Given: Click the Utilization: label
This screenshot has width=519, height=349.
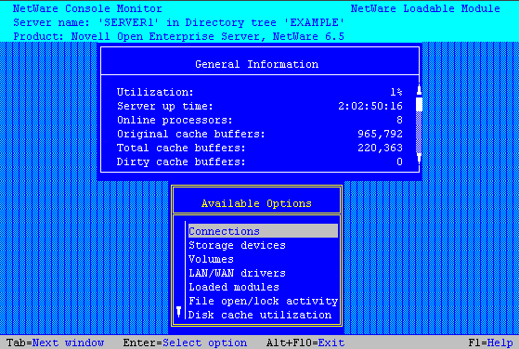Looking at the screenshot, I should point(155,92).
